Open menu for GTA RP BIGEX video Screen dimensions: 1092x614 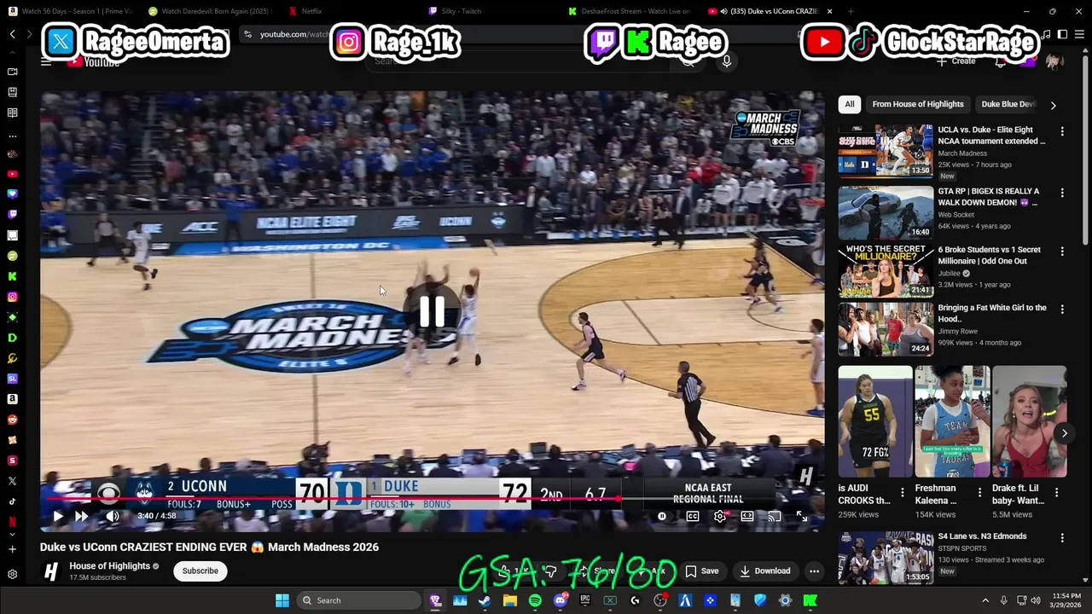pyautogui.click(x=1062, y=193)
